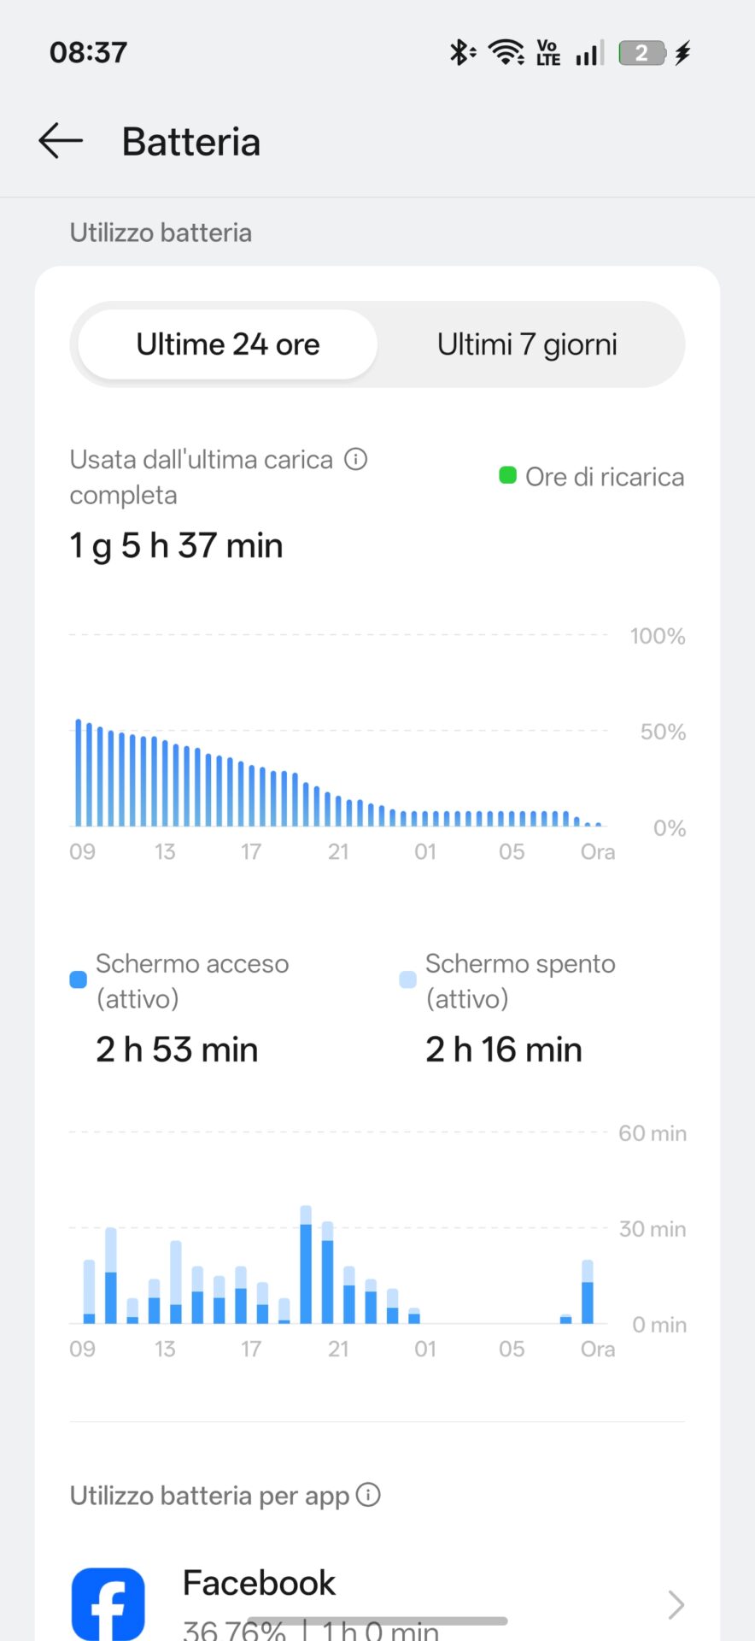Image resolution: width=755 pixels, height=1641 pixels.
Task: Tap the back arrow next to Batteria
Action: [61, 141]
